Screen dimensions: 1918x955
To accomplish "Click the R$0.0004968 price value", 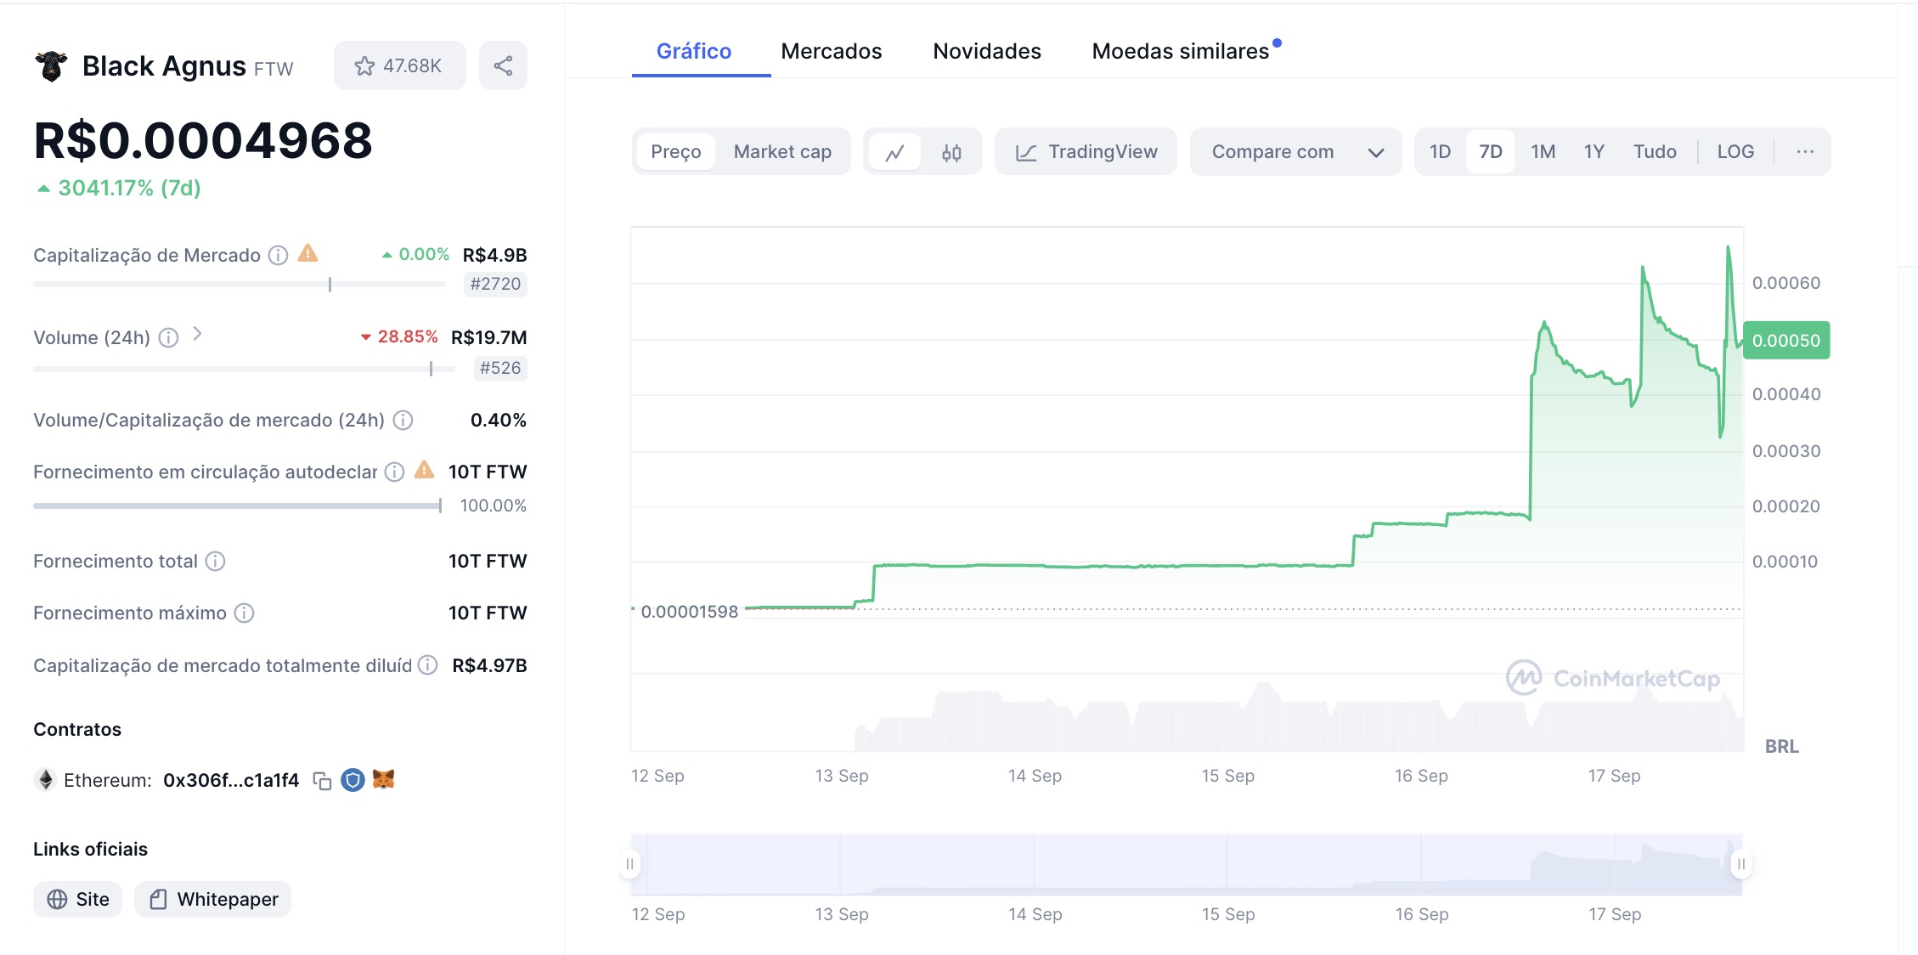I will coord(203,141).
